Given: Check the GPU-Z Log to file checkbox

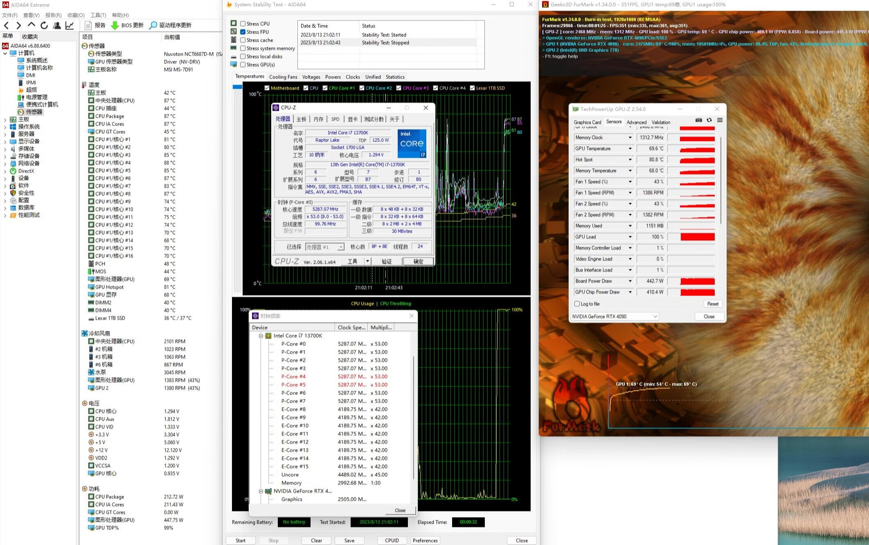Looking at the screenshot, I should click(577, 304).
